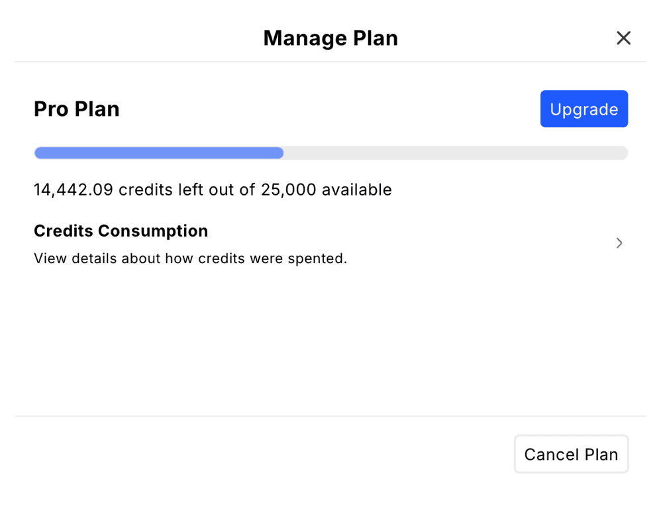Image resolution: width=663 pixels, height=509 pixels.
Task: Click the Pro Plan heading
Action: (77, 109)
